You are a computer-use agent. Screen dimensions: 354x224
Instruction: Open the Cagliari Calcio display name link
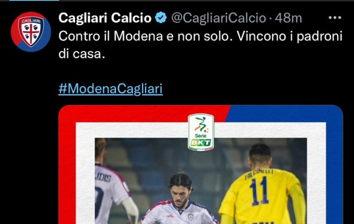(x=105, y=17)
